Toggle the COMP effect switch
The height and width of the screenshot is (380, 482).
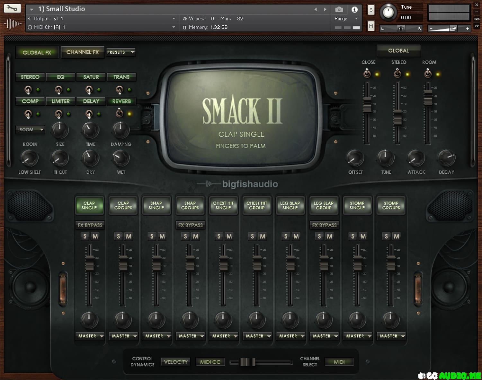[28, 114]
